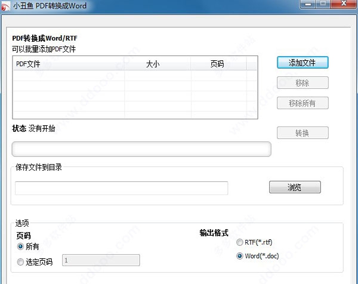Click the conversion progress bar
358x284 pixels.
pos(141,149)
